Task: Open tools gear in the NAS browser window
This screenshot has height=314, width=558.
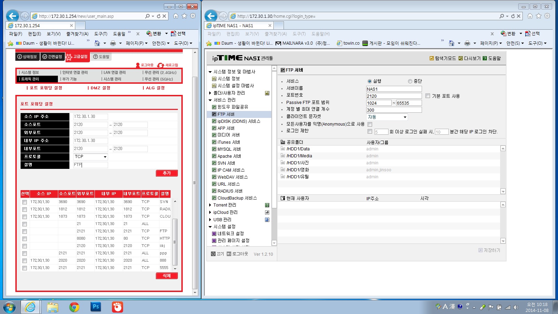Action: pos(547,16)
